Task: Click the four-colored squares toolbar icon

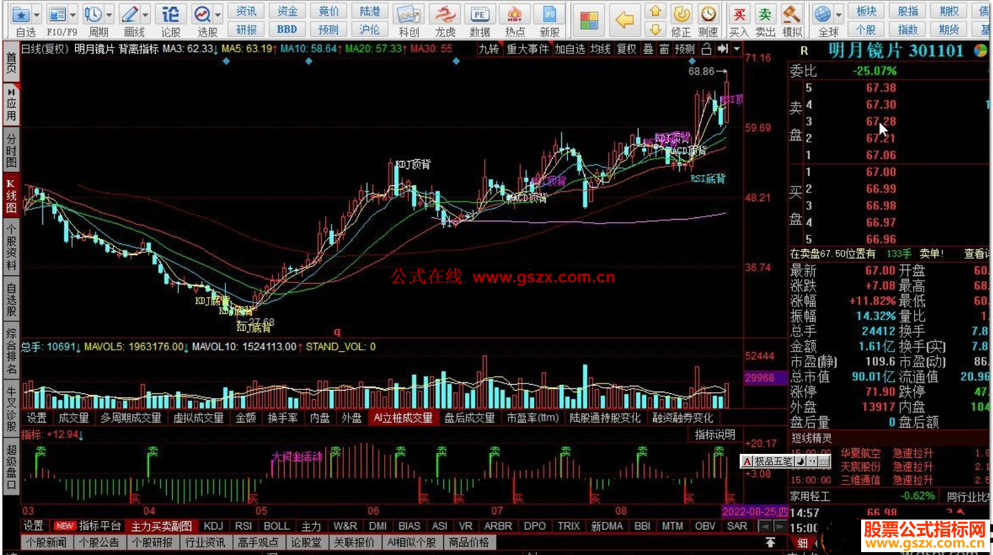Action: [x=589, y=20]
